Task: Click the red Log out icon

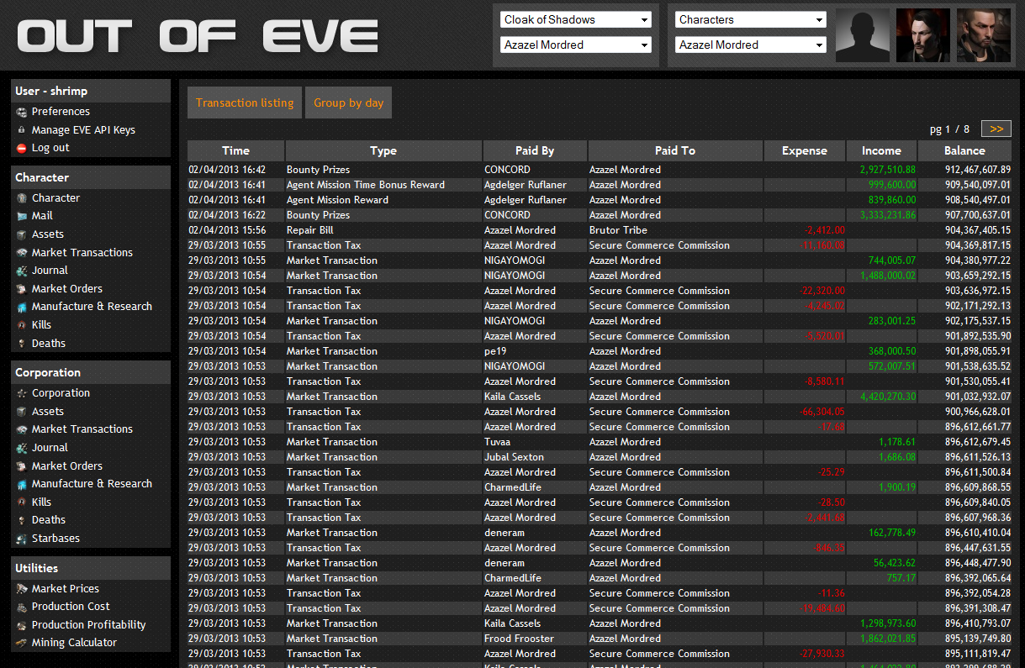Action: click(22, 148)
